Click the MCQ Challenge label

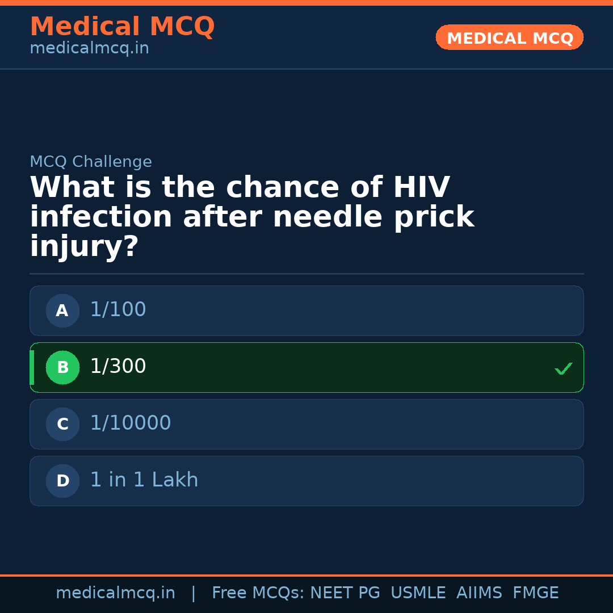[91, 162]
